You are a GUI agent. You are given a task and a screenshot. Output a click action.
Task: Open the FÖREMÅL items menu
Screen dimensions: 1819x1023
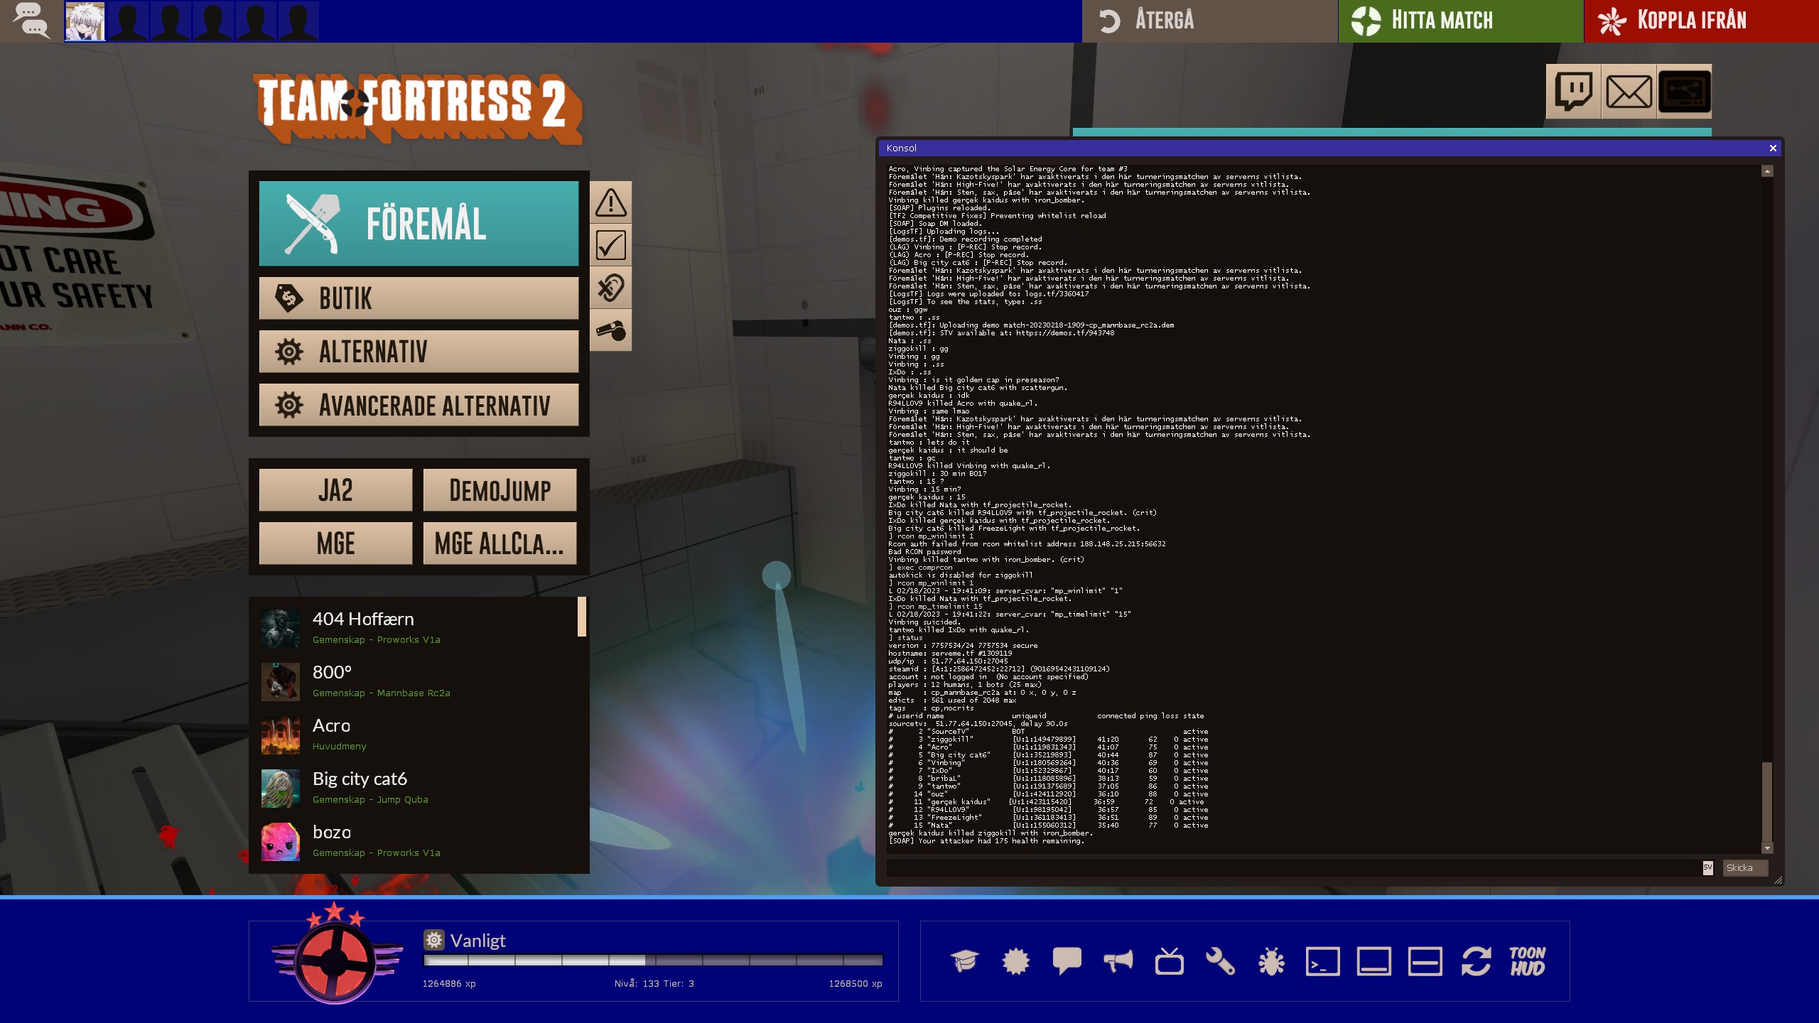coord(419,223)
